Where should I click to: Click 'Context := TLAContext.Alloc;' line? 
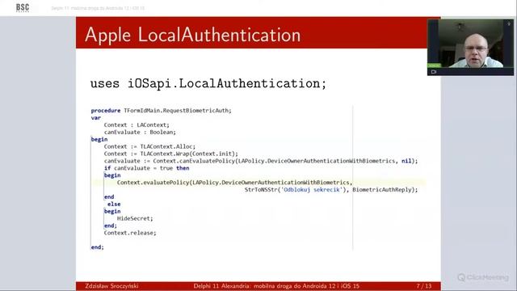[149, 146]
